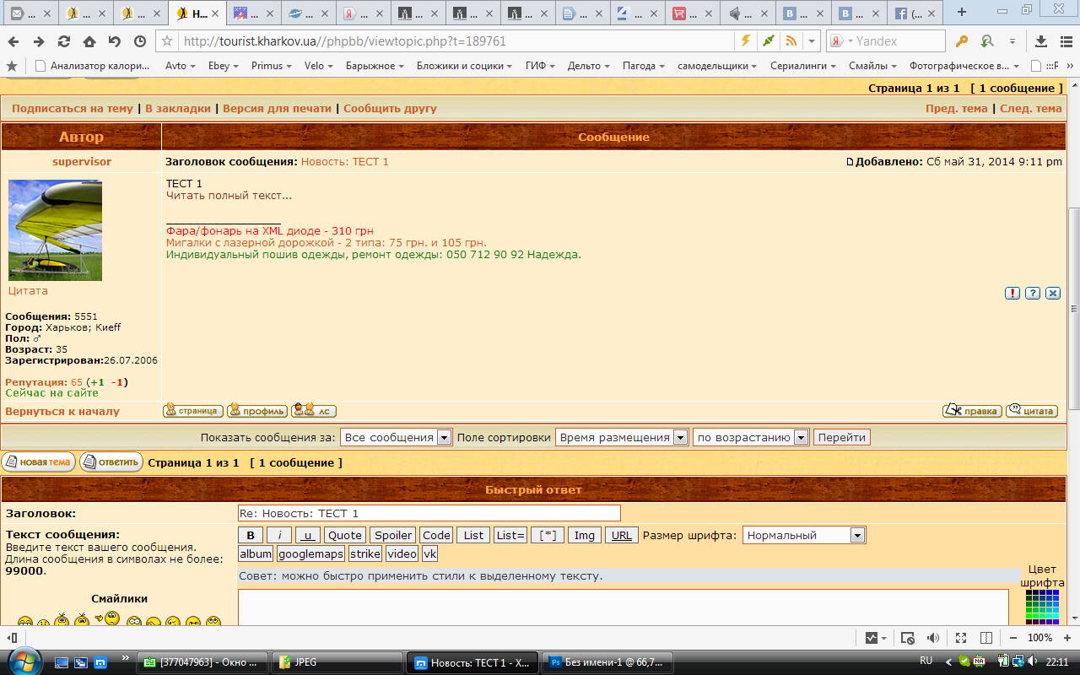The height and width of the screenshot is (675, 1080).
Task: Click the Подписаться на тему link
Action: (x=73, y=108)
